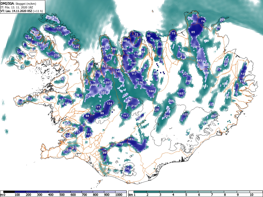The height and width of the screenshot is (197, 263).
Task: Click the visibility value 201 on the map
Action: (108, 82)
